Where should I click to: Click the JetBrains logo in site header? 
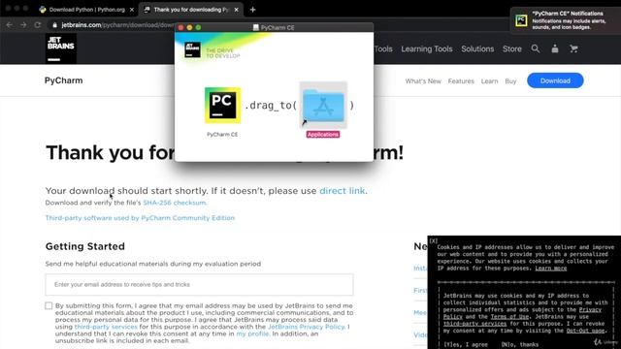pyautogui.click(x=60, y=48)
